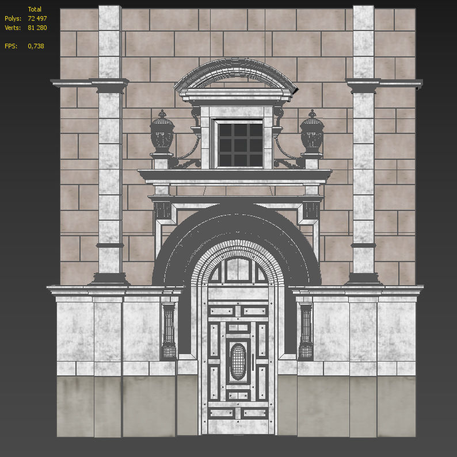This screenshot has height=457, width=457.
Task: Click the Verts count value 81 280
Action: tap(37, 28)
